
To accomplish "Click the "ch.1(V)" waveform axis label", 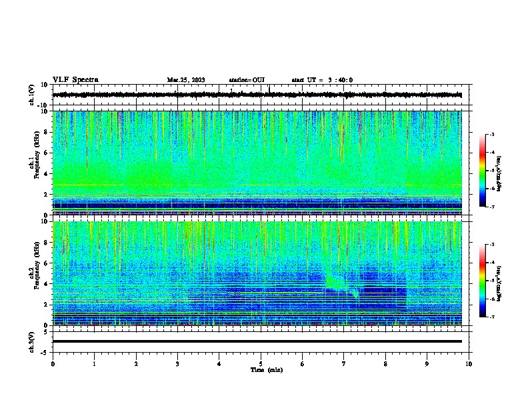I will 32,95.
